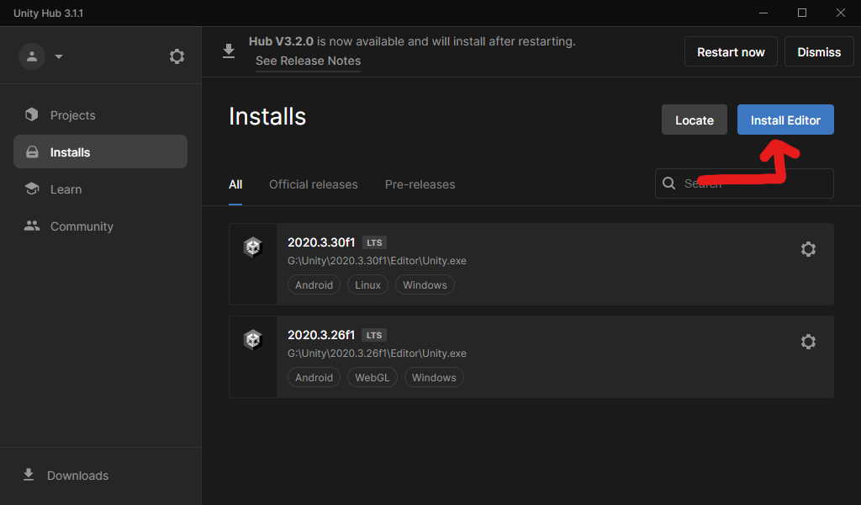This screenshot has height=505, width=861.
Task: Open the account profile avatar
Action: coord(32,56)
